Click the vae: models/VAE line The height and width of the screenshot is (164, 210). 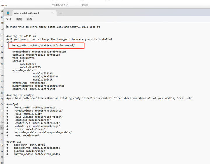(23, 58)
